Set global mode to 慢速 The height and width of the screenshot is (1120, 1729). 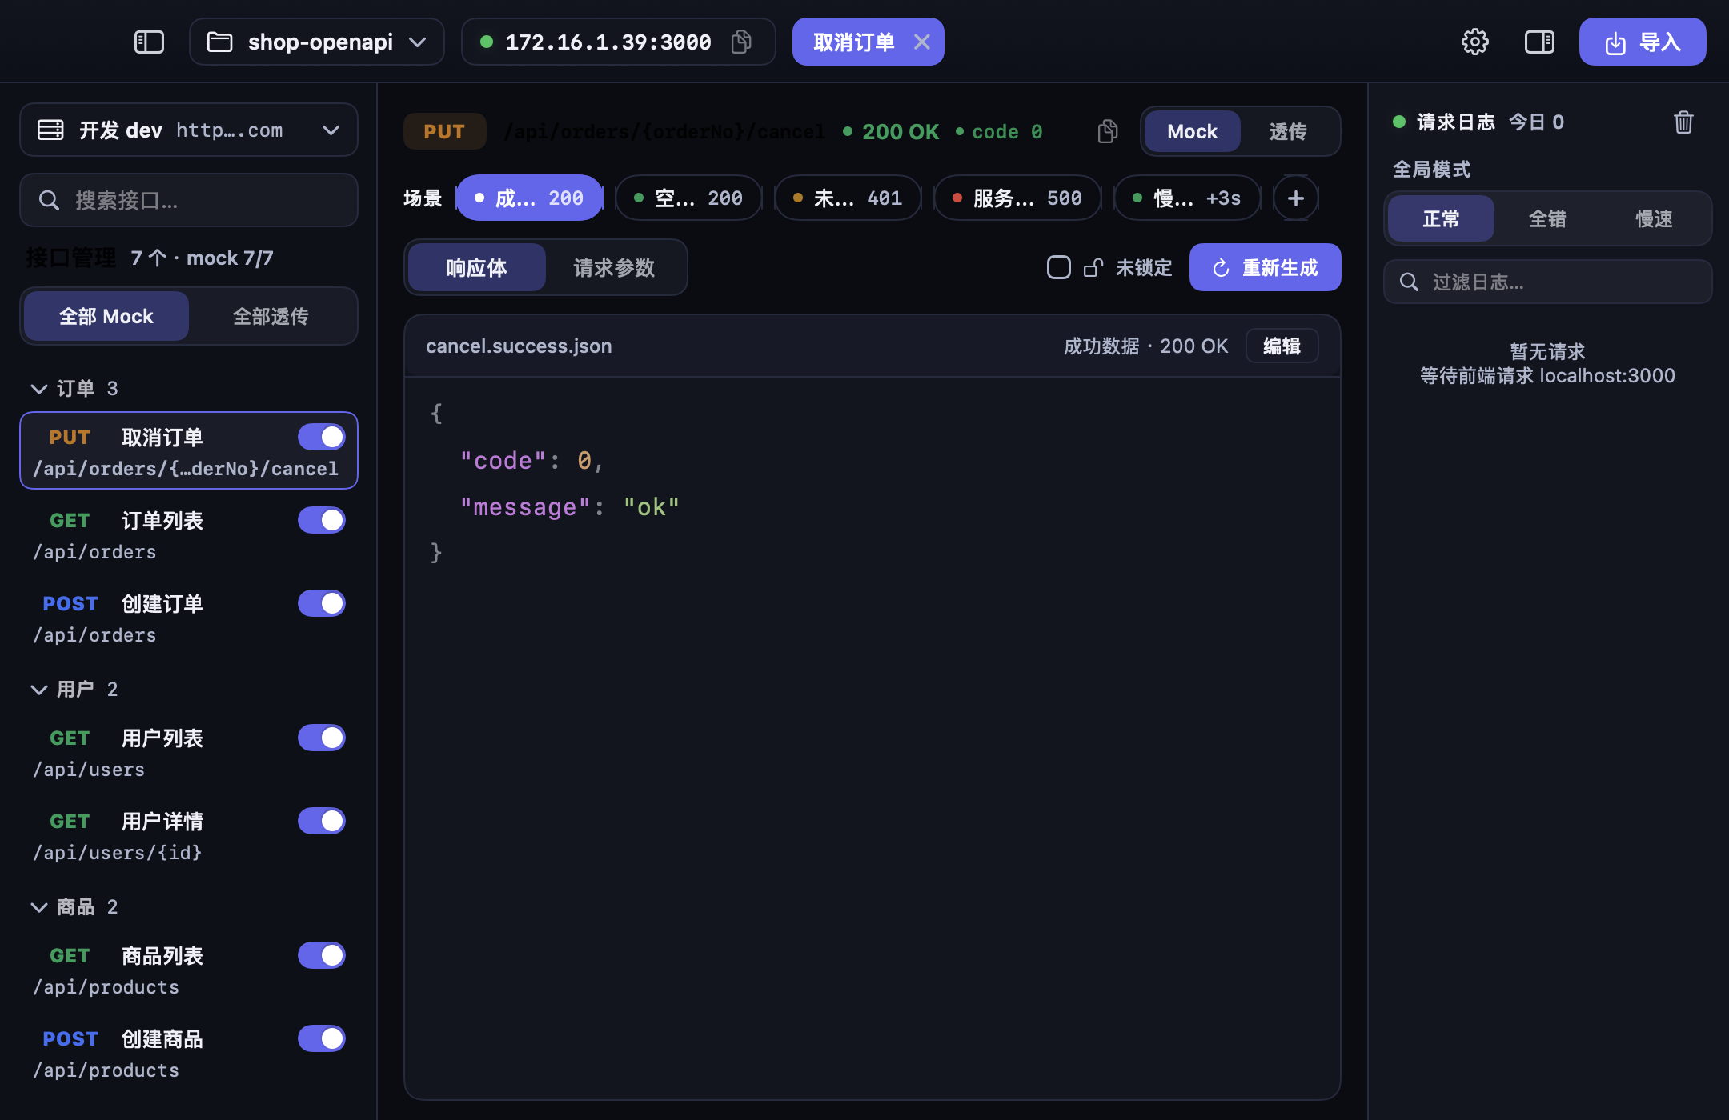coord(1654,218)
